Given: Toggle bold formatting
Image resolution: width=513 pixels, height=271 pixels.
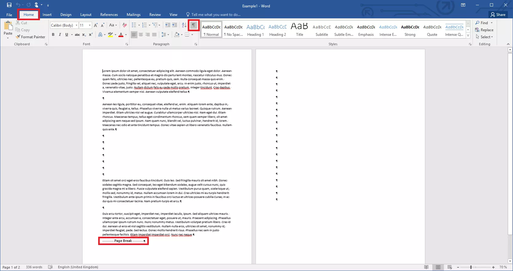Looking at the screenshot, I should (x=53, y=35).
